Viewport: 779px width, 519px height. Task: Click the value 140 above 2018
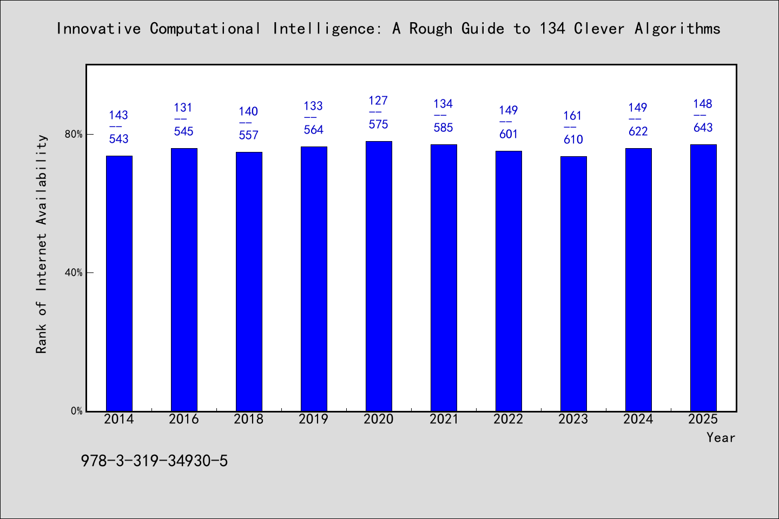point(248,111)
